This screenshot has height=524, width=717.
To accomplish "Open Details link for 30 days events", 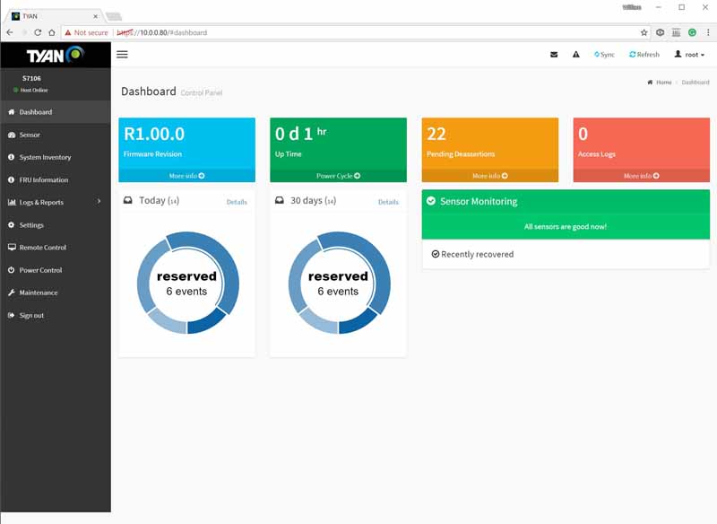I will coord(388,202).
